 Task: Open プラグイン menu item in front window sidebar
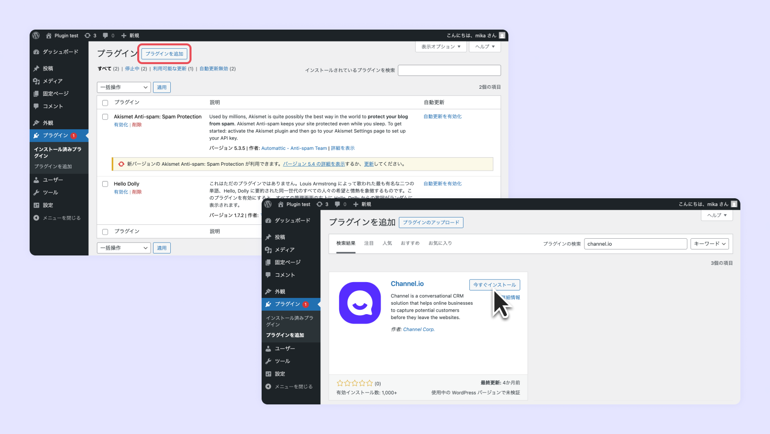click(x=291, y=304)
